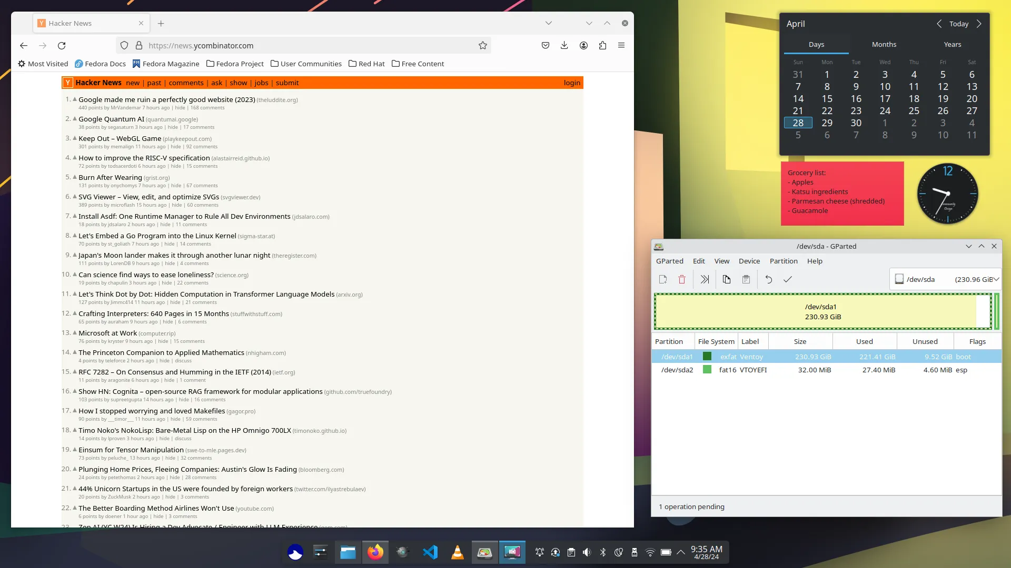Undo last operation in GParted toolbar

[769, 279]
